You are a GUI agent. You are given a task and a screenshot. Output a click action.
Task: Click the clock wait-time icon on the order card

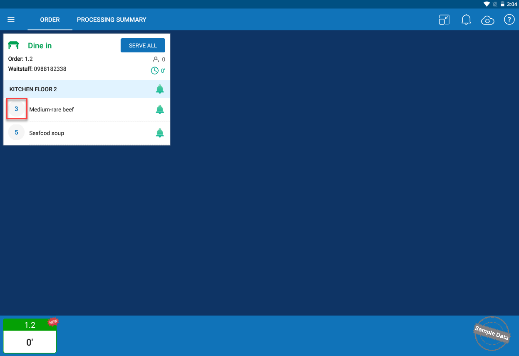tap(154, 71)
